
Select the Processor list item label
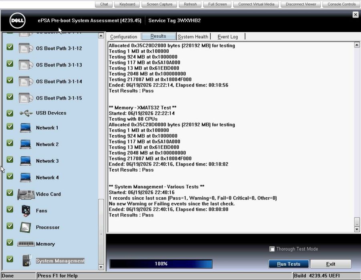(x=48, y=227)
